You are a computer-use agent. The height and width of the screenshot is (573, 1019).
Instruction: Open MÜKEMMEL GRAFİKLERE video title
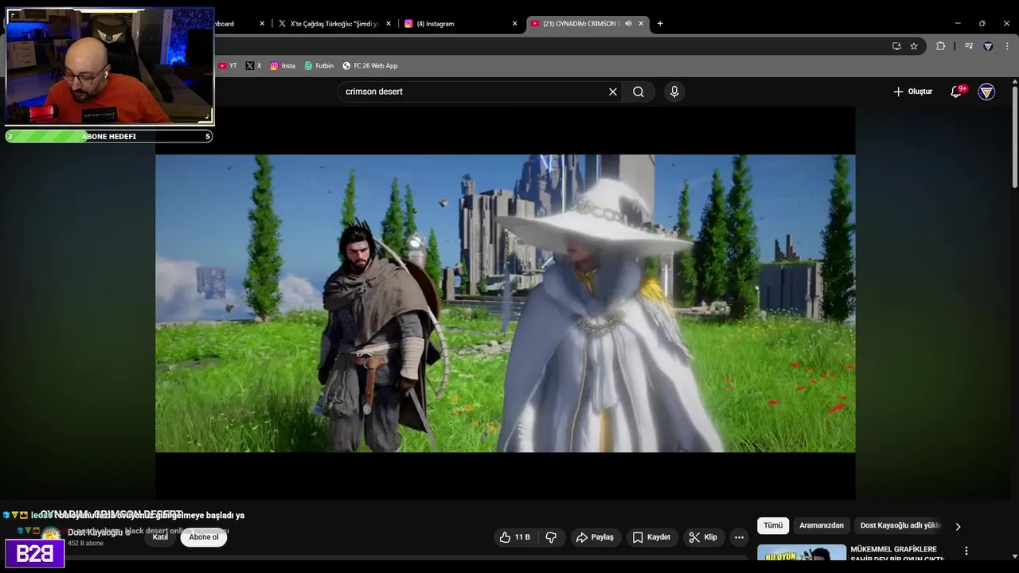pos(896,553)
